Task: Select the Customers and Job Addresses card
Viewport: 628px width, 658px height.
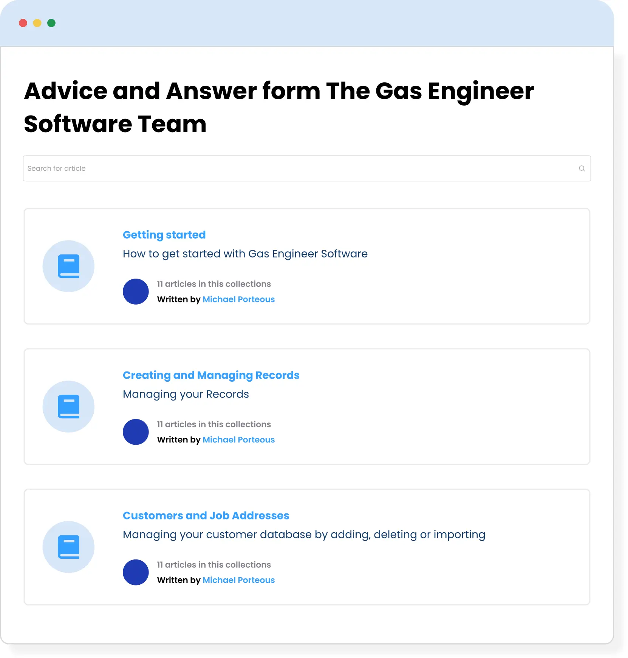Action: pos(306,547)
